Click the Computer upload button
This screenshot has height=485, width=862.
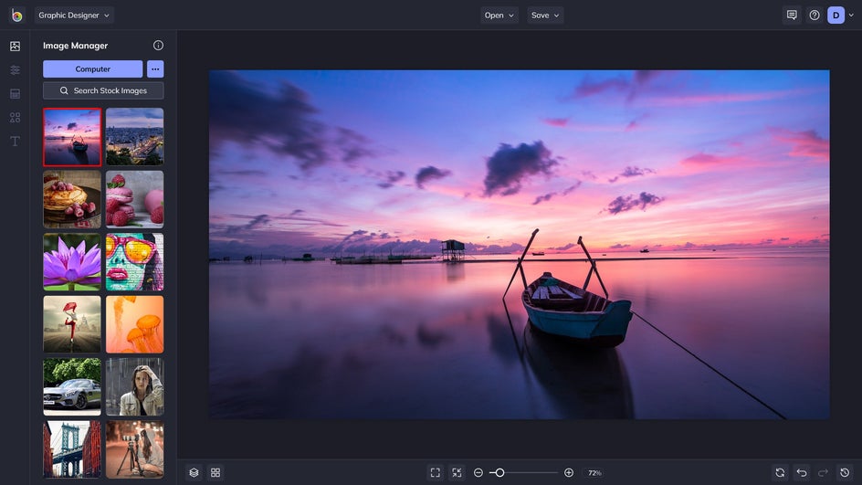(x=93, y=69)
